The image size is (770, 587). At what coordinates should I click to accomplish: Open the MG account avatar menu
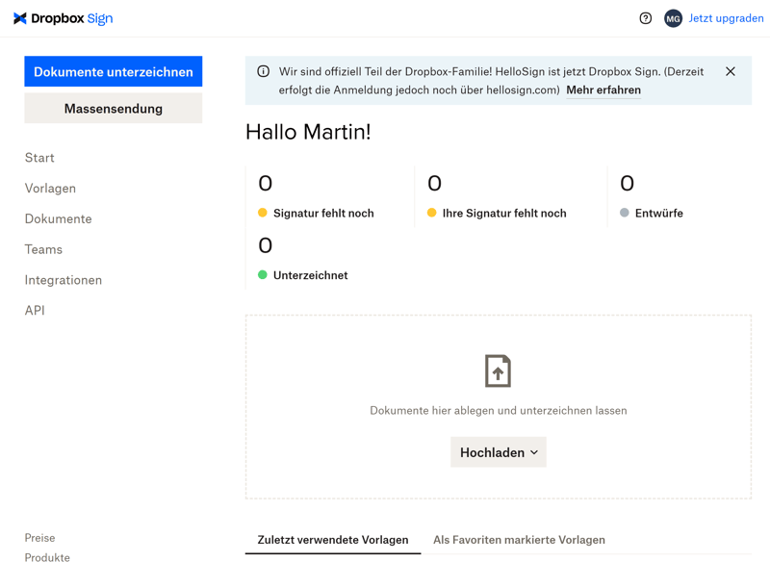pyautogui.click(x=673, y=18)
